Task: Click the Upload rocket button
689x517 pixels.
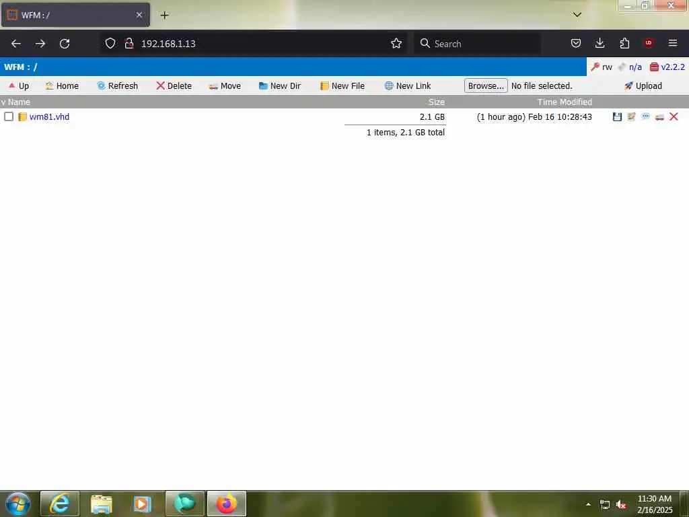Action: pos(643,85)
